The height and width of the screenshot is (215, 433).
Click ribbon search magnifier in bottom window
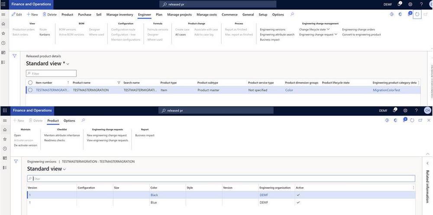click(83, 120)
